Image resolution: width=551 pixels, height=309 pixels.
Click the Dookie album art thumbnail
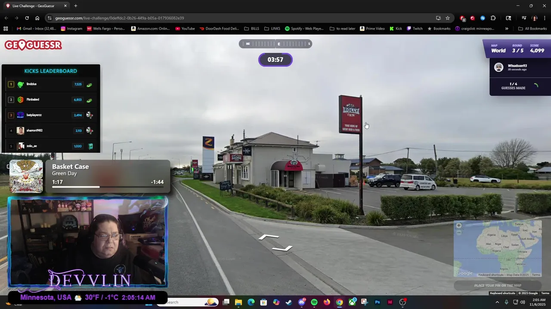point(26,176)
